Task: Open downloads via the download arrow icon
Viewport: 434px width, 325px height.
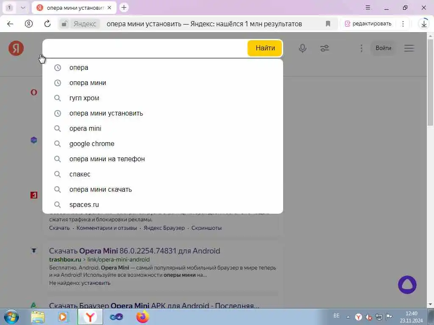Action: click(424, 24)
